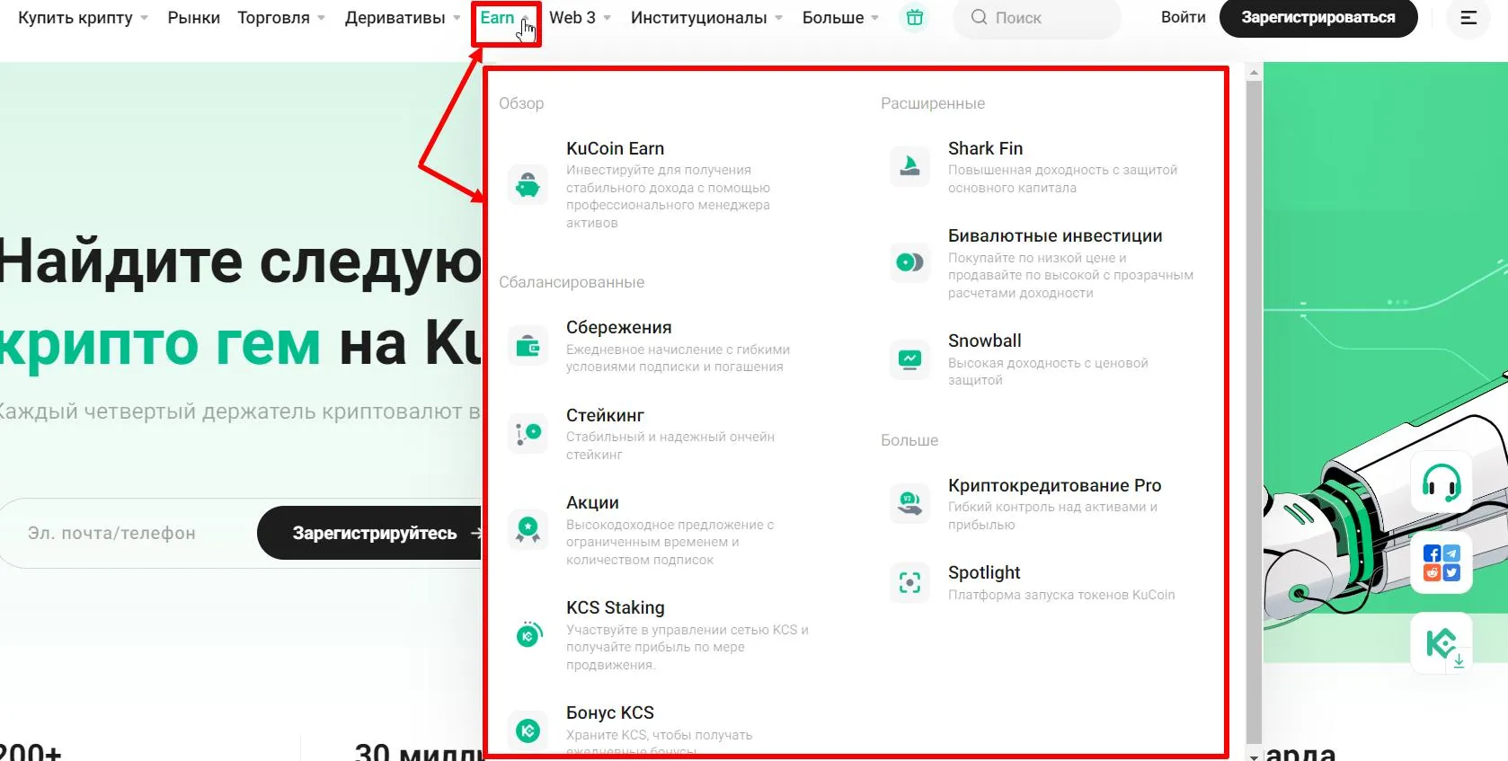Image resolution: width=1508 pixels, height=761 pixels.
Task: Click the Поиск search field
Action: point(1039,18)
